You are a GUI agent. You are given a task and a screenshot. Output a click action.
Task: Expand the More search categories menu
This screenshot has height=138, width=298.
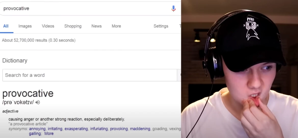tap(116, 26)
